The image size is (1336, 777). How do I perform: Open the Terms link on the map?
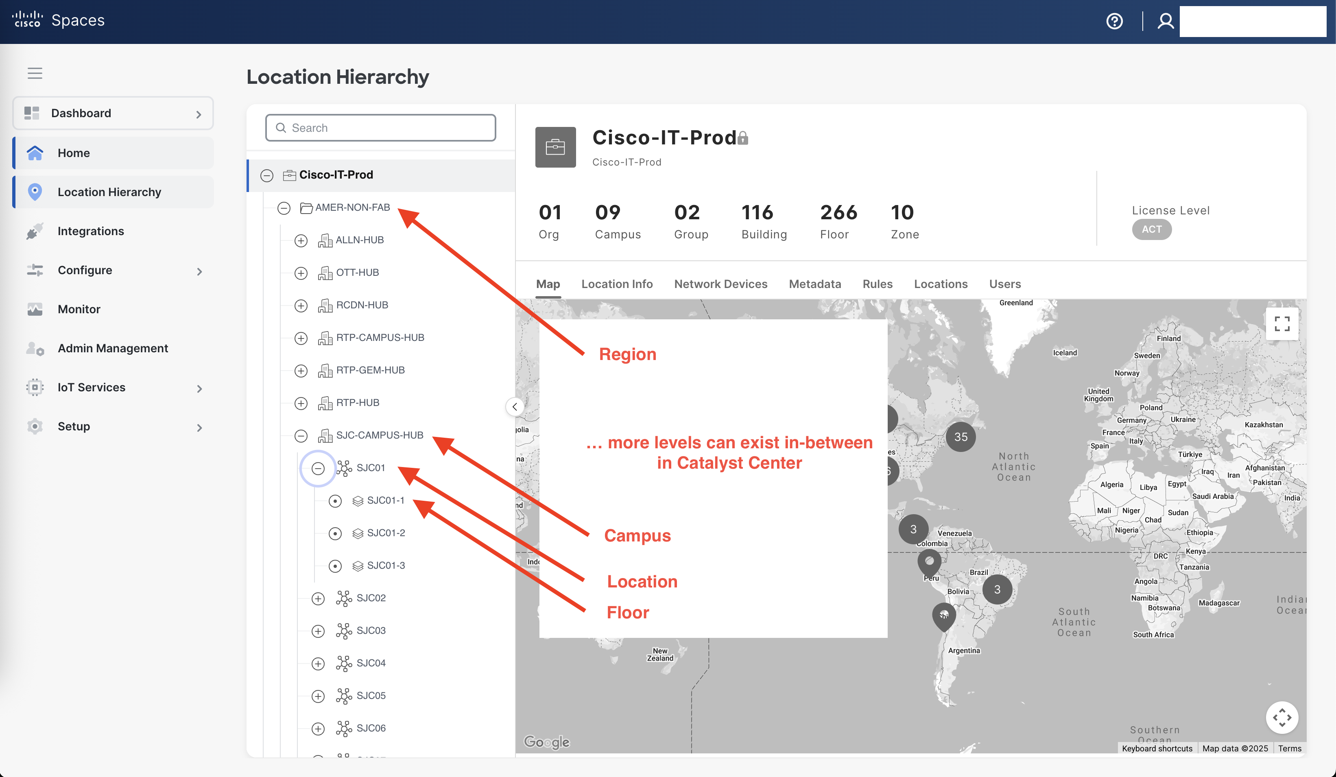point(1289,749)
